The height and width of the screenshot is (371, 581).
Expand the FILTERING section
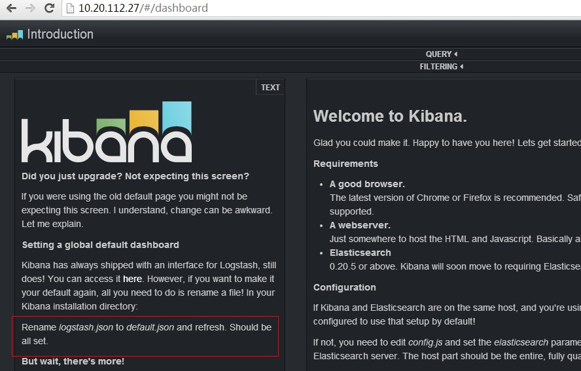tap(441, 67)
